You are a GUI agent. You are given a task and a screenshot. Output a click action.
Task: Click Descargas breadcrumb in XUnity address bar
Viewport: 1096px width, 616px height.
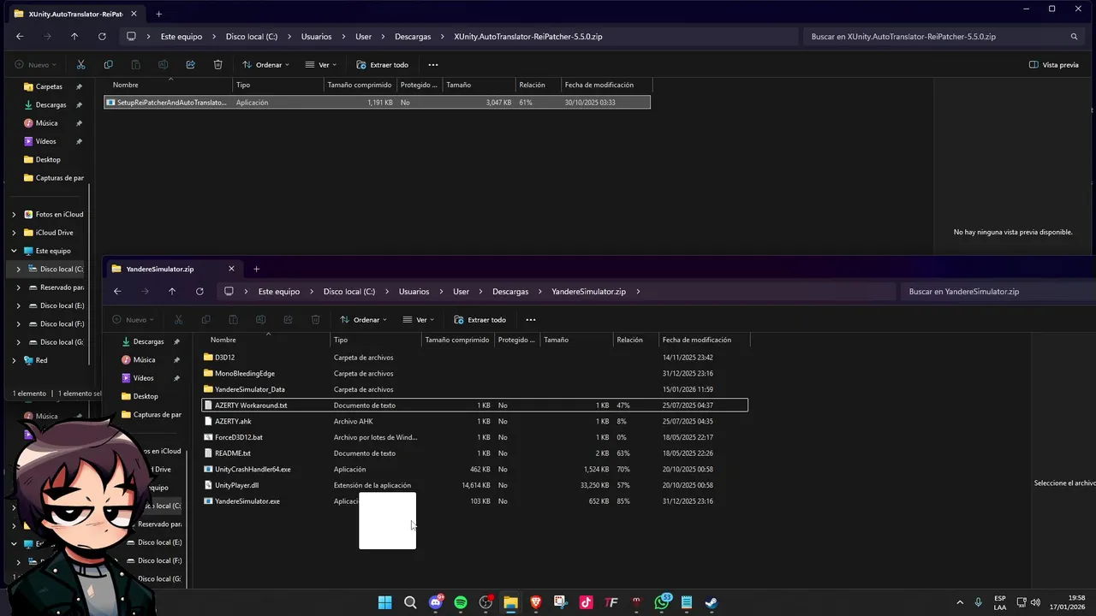click(413, 37)
